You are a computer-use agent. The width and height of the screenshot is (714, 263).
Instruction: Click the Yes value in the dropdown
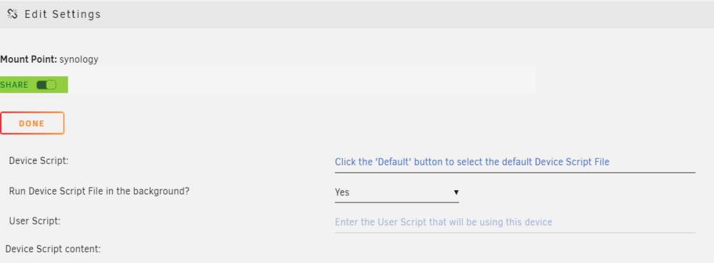pos(342,192)
